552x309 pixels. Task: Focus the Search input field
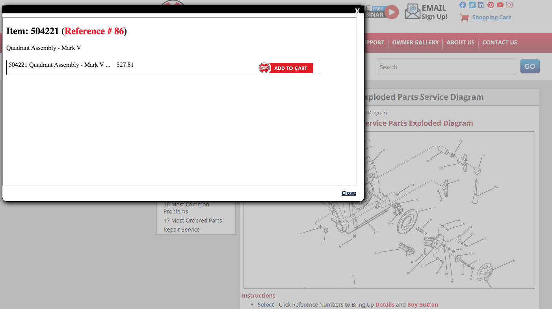[447, 67]
